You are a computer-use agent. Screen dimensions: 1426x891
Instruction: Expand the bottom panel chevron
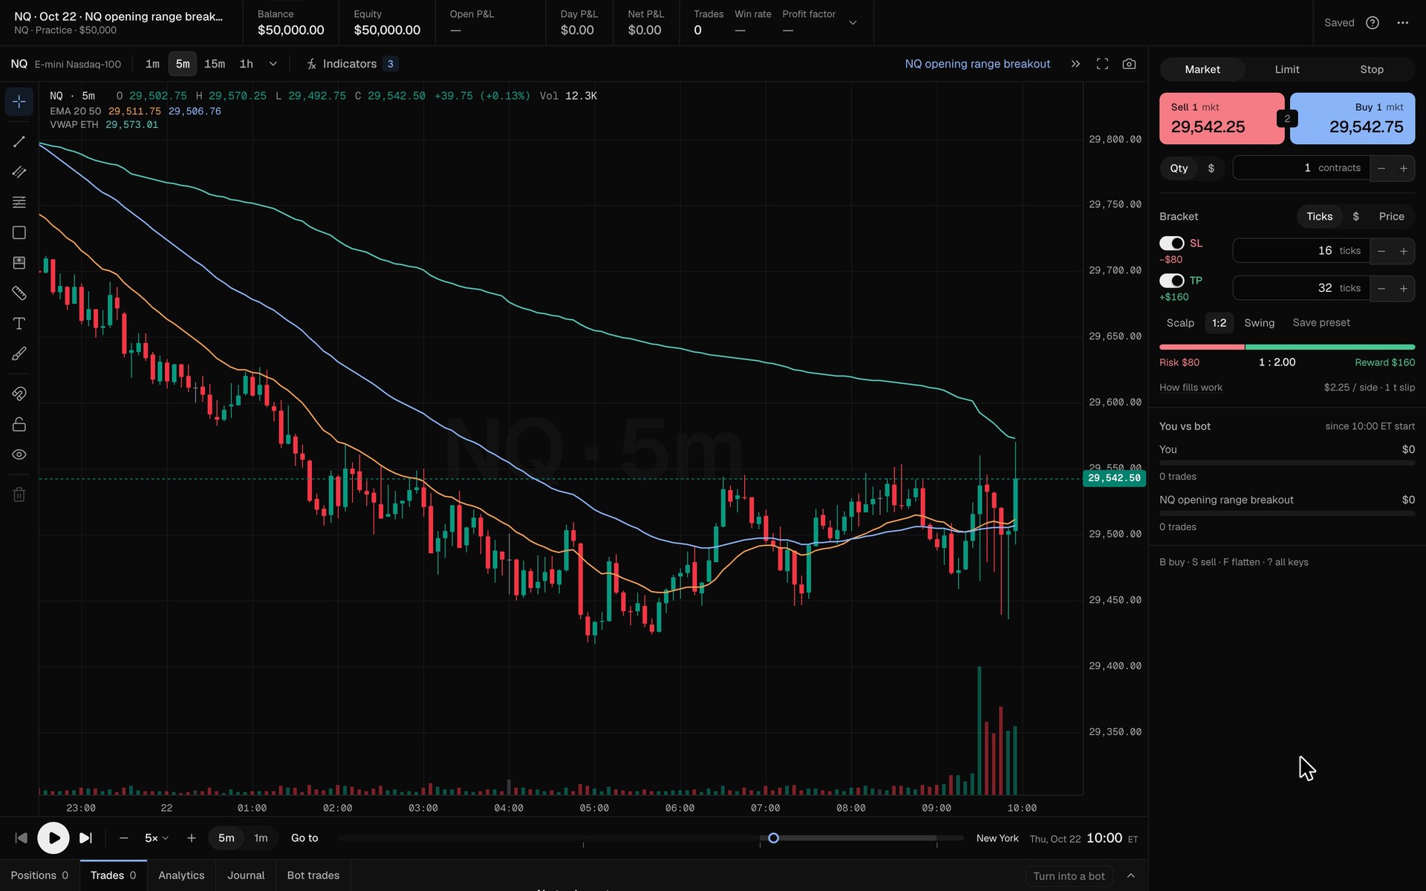[x=1131, y=876]
